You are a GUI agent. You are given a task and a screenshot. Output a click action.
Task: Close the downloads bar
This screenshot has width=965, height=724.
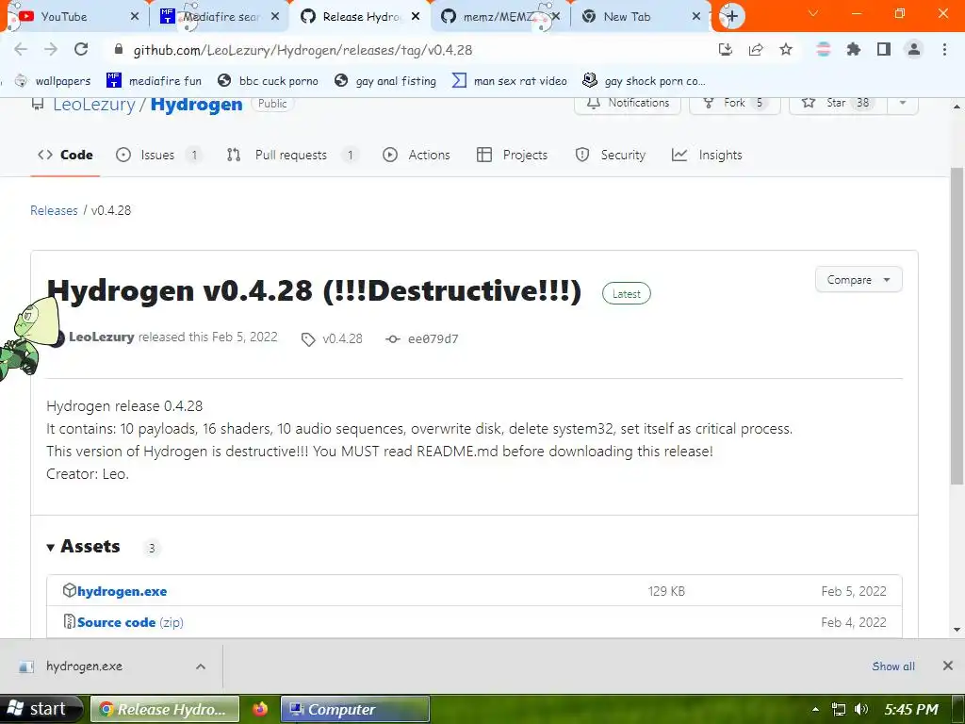coord(948,666)
